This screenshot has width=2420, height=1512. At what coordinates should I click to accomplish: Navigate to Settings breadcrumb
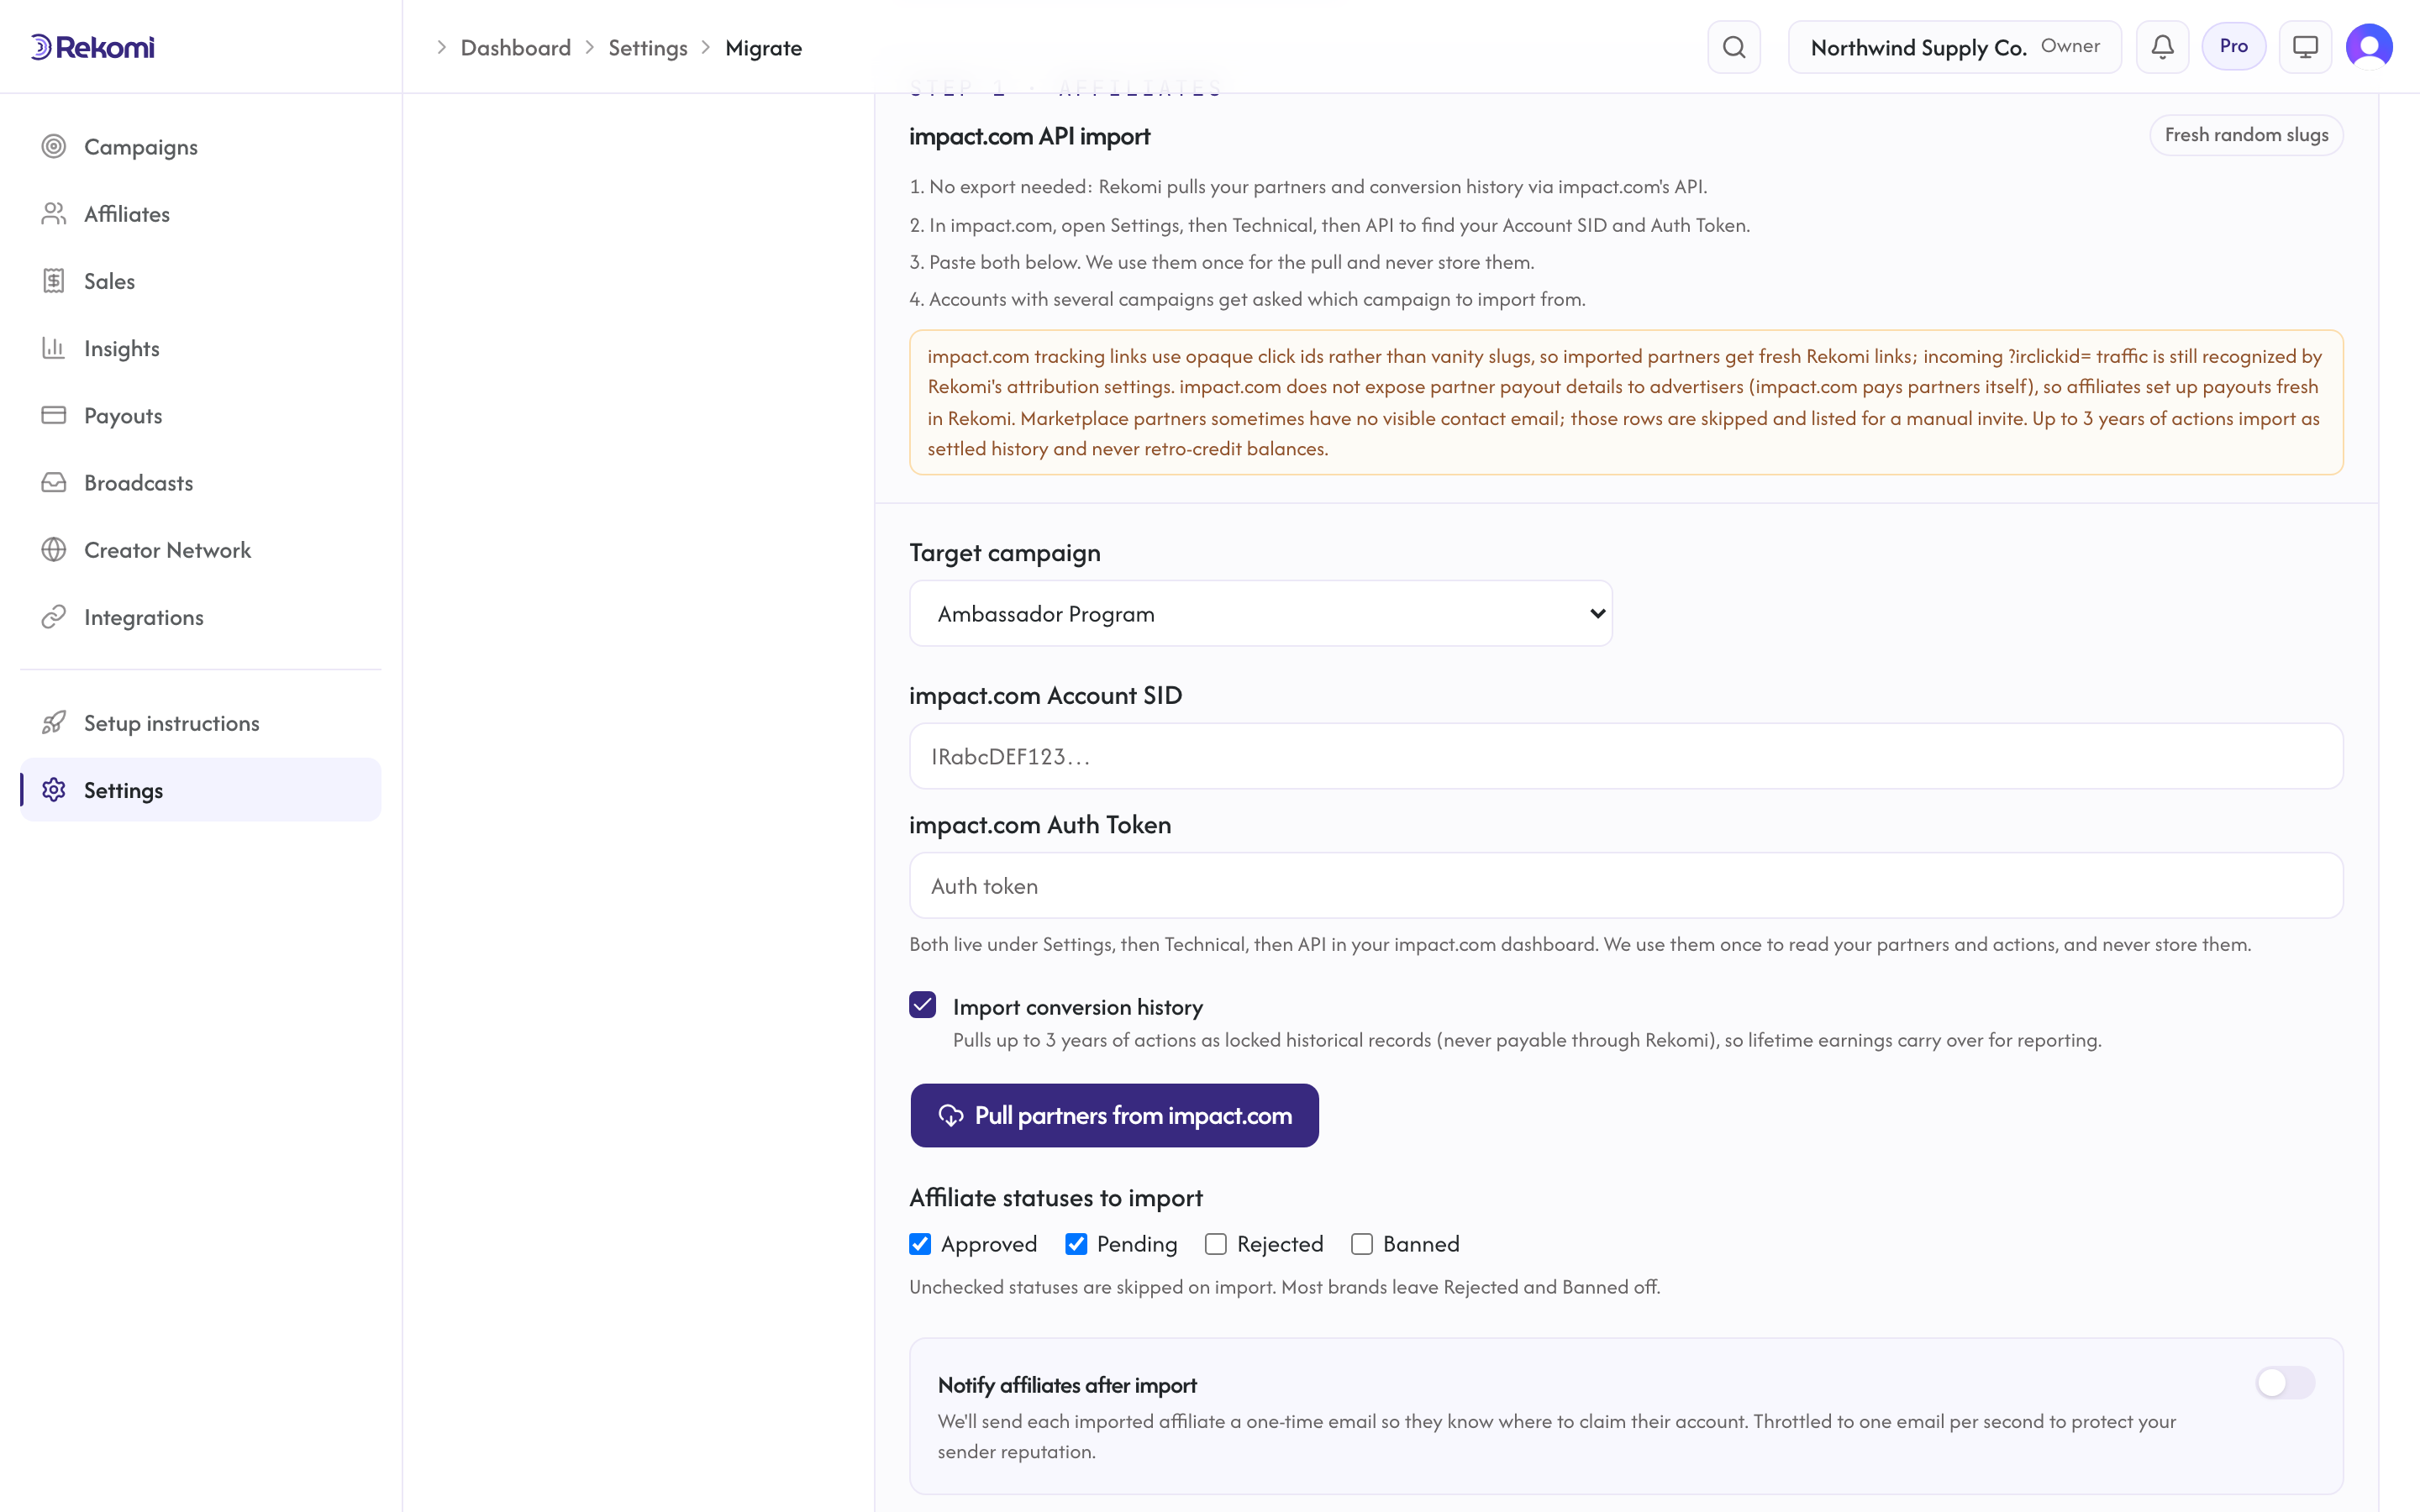coord(648,47)
